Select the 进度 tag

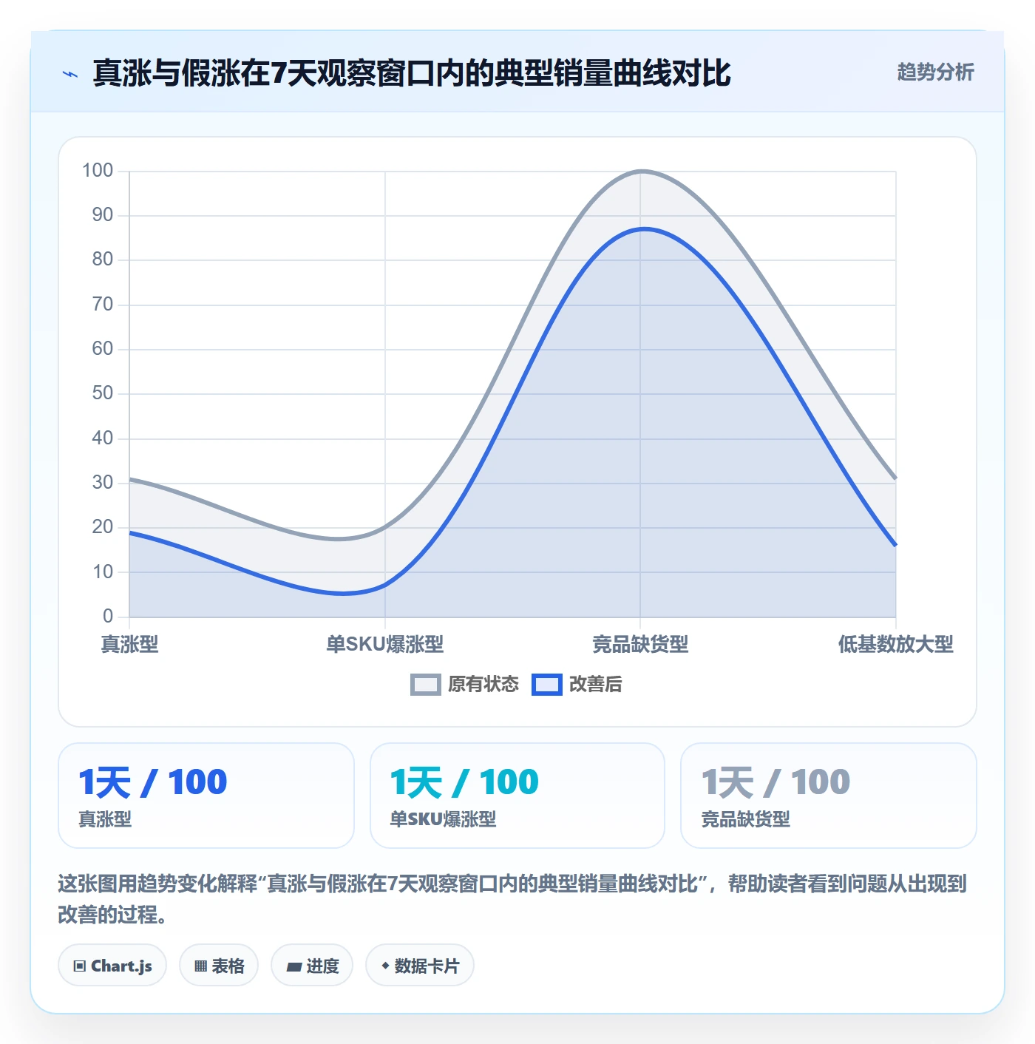coord(312,966)
